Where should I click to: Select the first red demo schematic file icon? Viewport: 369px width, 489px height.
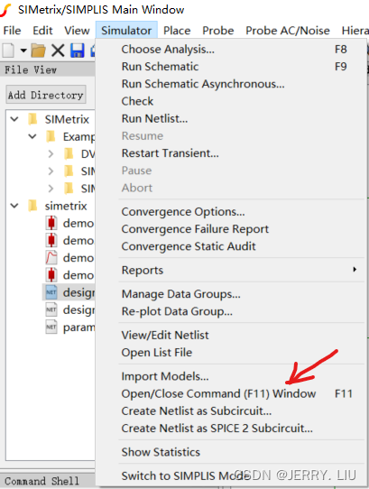(51, 223)
